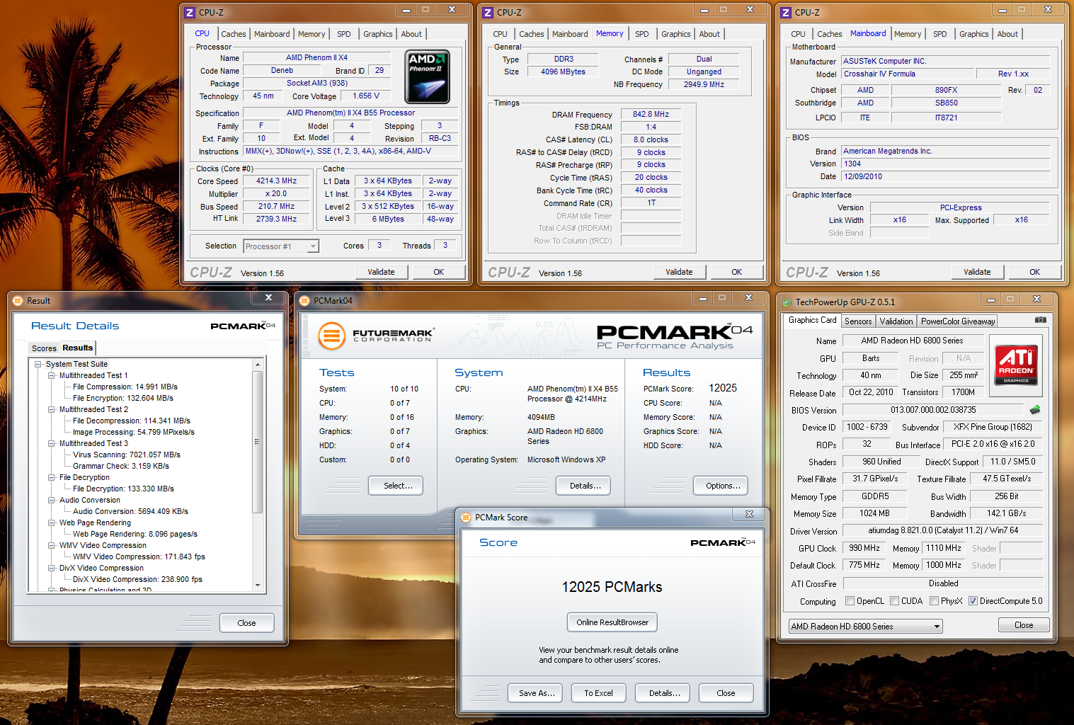Click the GPU-Z BIOS save chip icon
1074x725 pixels.
[1035, 409]
